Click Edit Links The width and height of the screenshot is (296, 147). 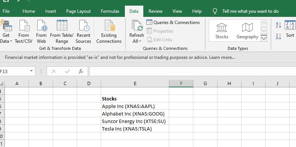(x=160, y=40)
